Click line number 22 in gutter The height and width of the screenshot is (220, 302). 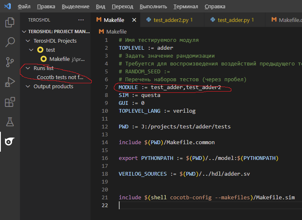pos(105,205)
